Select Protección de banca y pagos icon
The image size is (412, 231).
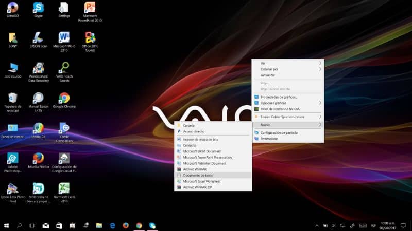point(38,193)
